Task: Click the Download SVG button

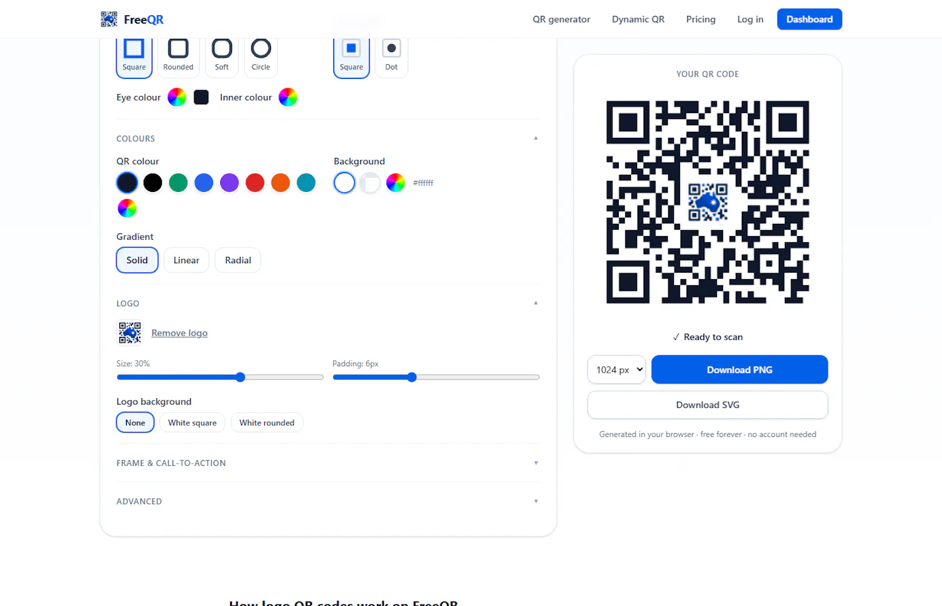Action: coord(708,405)
